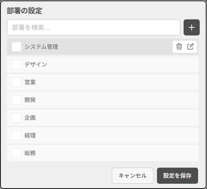The width and height of the screenshot is (207, 189).
Task: Focus the 部署を検索 search field
Action: tap(94, 27)
